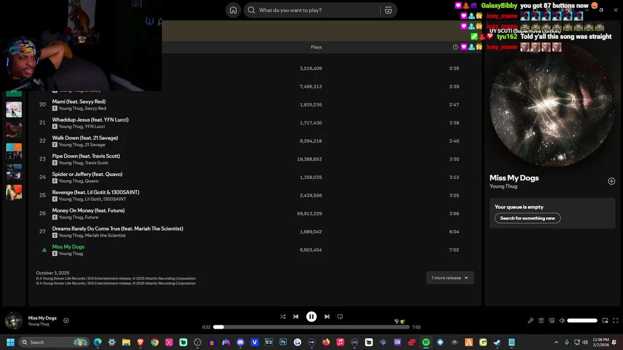Click green Miss My Dogs track title

(68, 247)
